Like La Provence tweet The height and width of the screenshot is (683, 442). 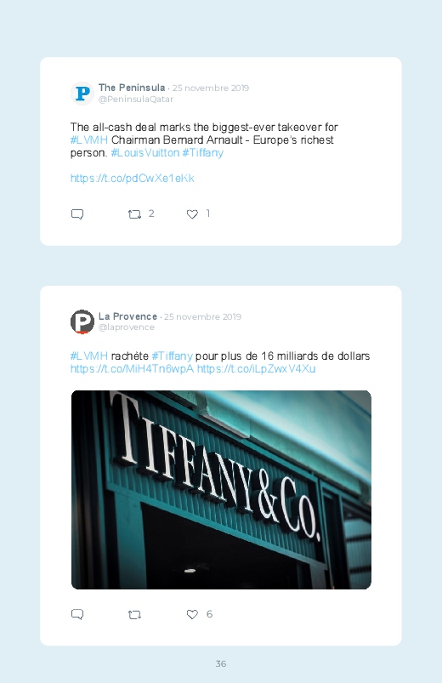coord(192,614)
